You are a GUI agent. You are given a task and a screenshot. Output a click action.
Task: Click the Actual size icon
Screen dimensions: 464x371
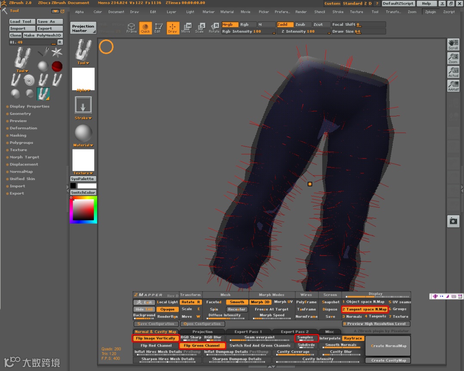453,72
